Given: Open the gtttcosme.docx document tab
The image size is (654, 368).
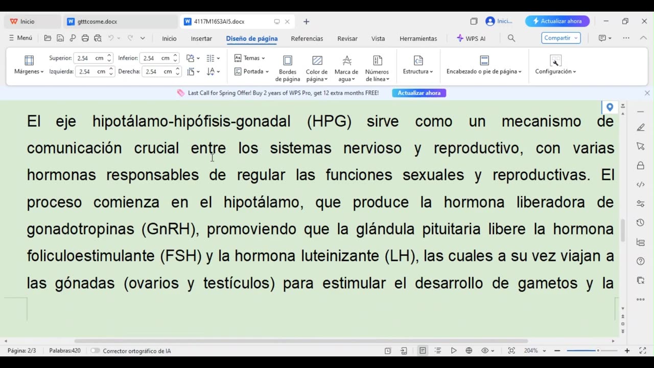Looking at the screenshot, I should pos(97,21).
